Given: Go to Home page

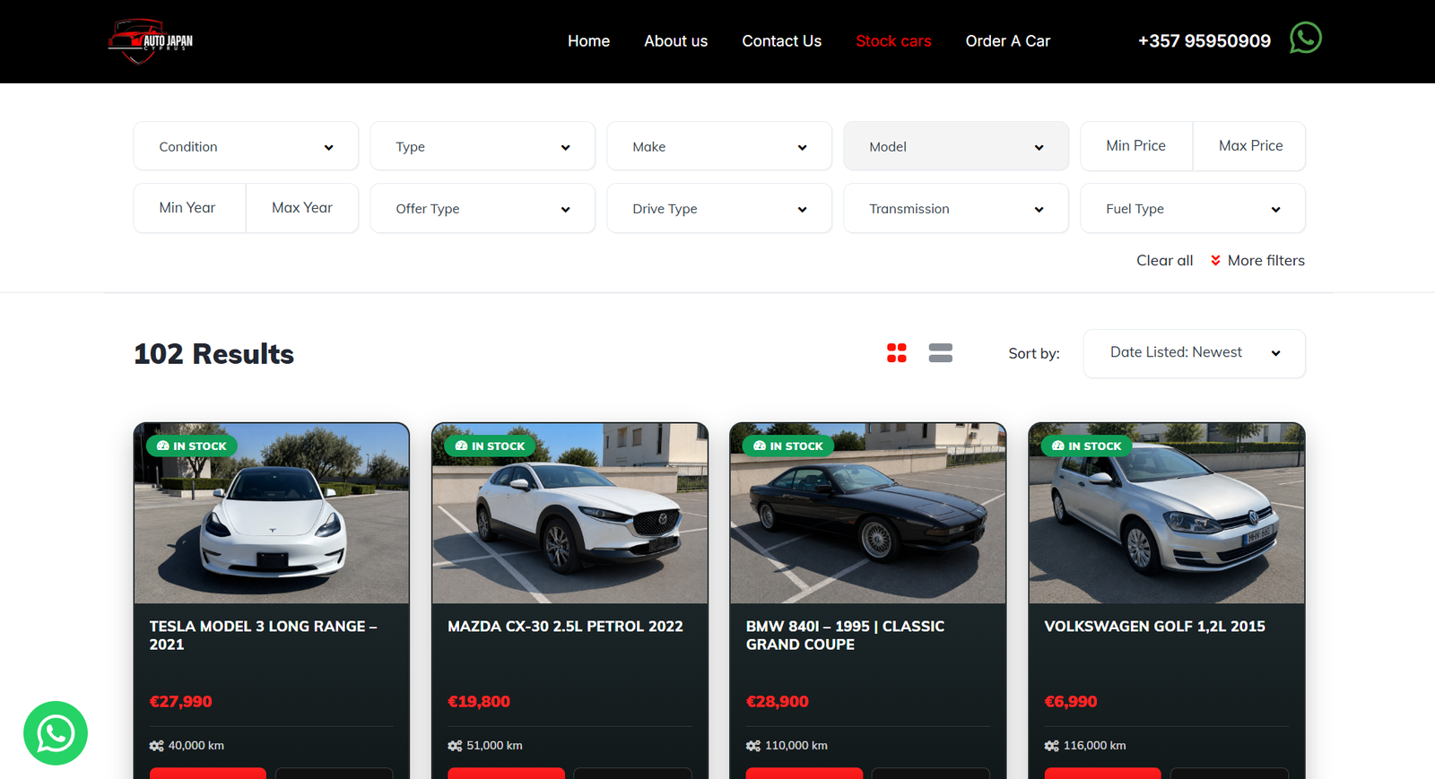Looking at the screenshot, I should [588, 41].
